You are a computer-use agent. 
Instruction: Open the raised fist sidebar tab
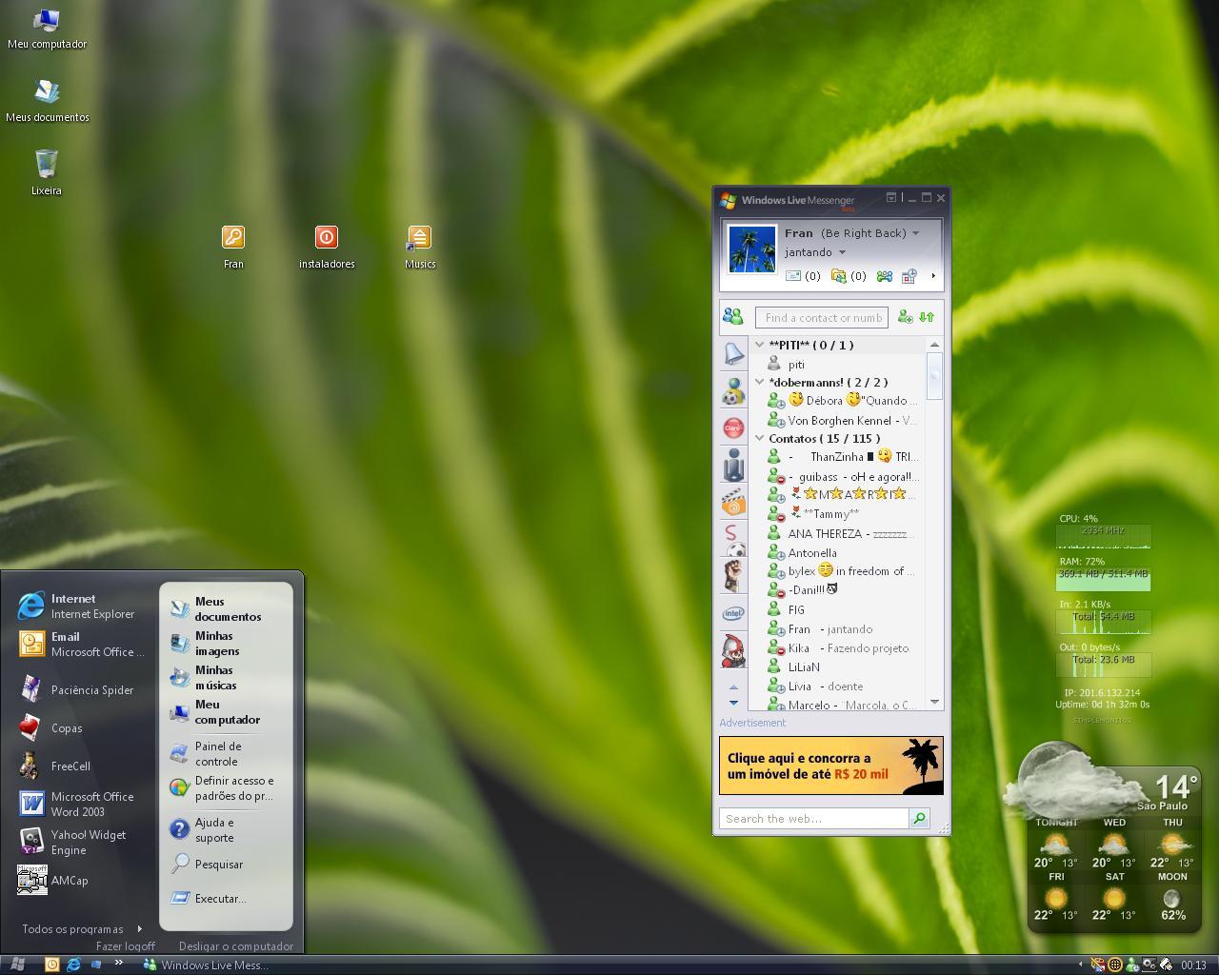[733, 576]
